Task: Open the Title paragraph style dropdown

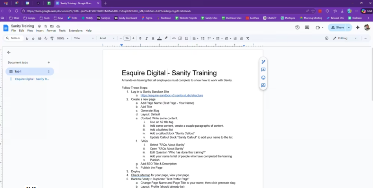Action: click(x=84, y=38)
